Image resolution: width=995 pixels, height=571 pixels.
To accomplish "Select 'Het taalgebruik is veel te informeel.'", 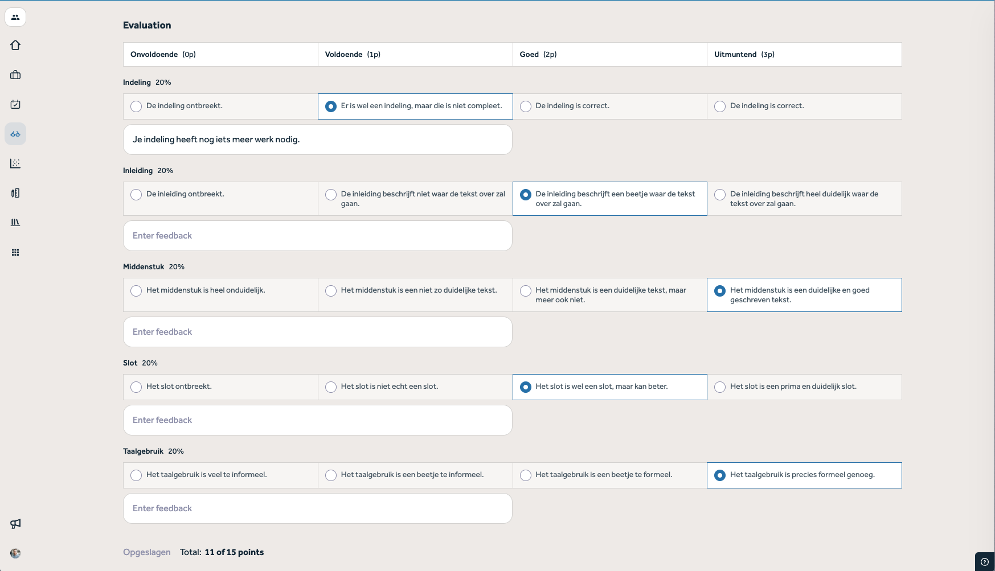I will (220, 475).
